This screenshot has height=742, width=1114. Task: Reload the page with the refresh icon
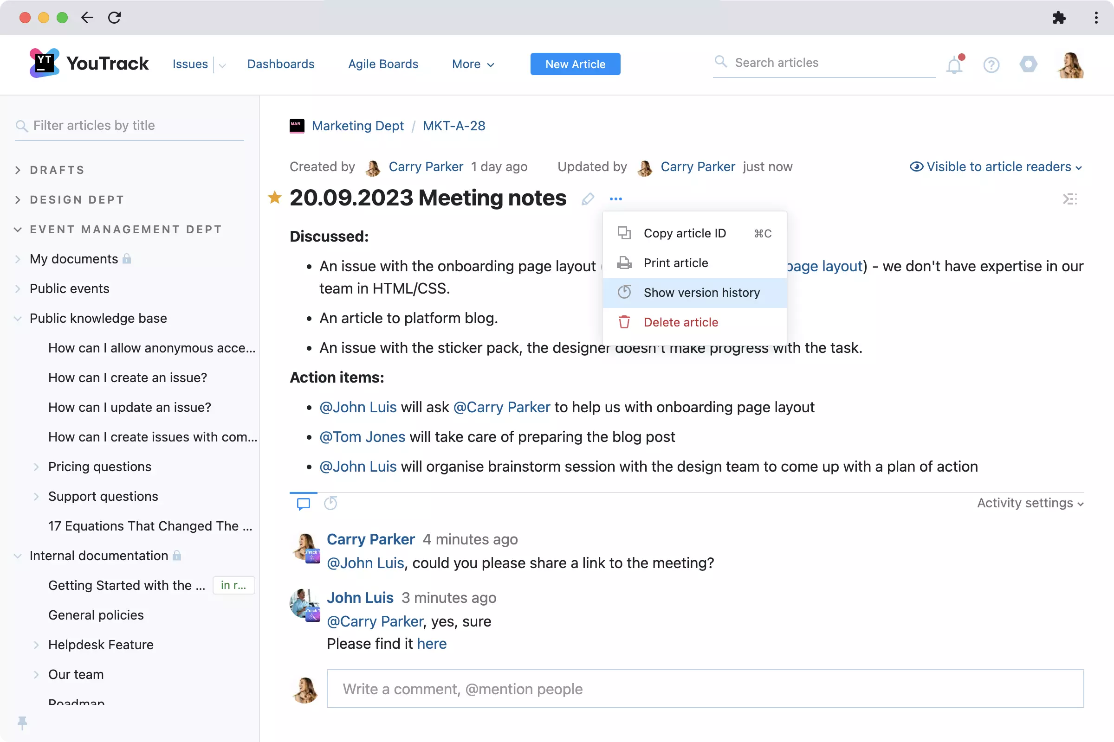click(115, 18)
